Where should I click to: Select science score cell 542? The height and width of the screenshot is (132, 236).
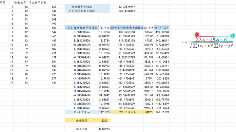click(x=42, y=32)
